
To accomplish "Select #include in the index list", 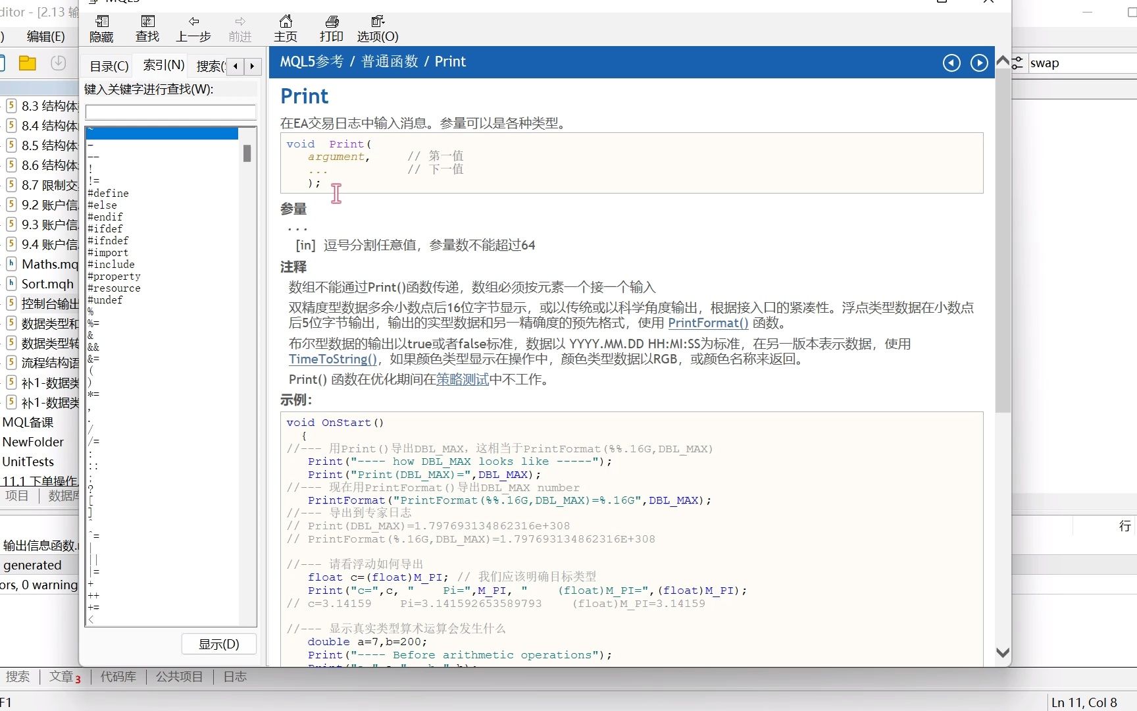I will [x=111, y=264].
